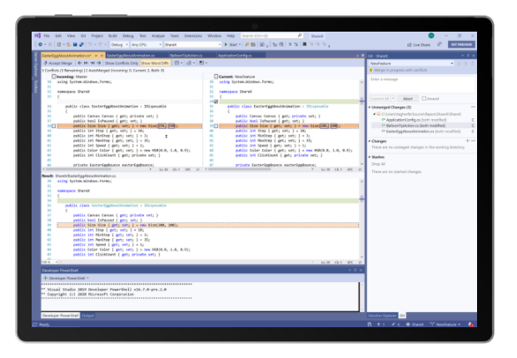Click the navigate backward toolbar icon
Image resolution: width=517 pixels, height=358 pixels.
(x=40, y=44)
